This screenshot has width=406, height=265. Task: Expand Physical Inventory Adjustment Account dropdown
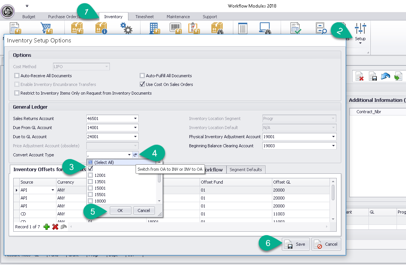333,137
